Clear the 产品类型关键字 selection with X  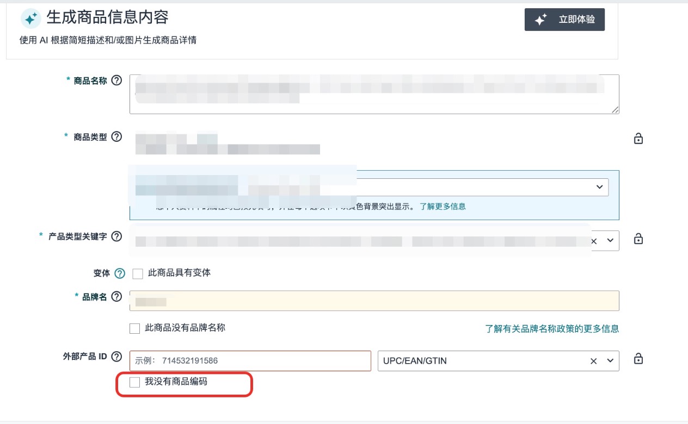pyautogui.click(x=594, y=240)
